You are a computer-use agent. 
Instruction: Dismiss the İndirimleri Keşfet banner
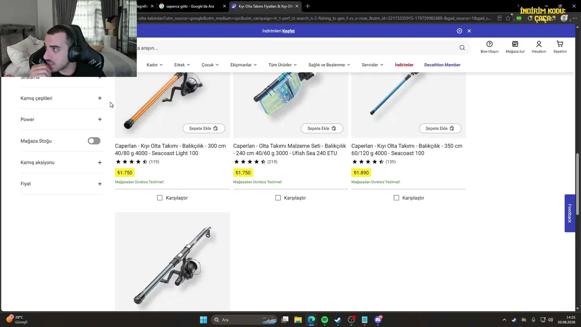(x=469, y=31)
